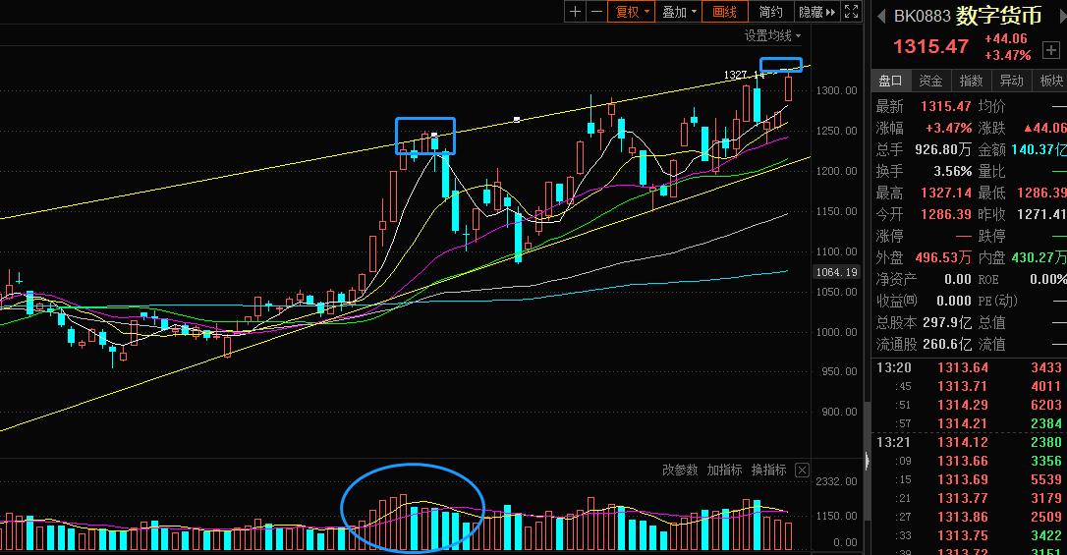Open the 异动 tab
The height and width of the screenshot is (555, 1067).
(1011, 81)
